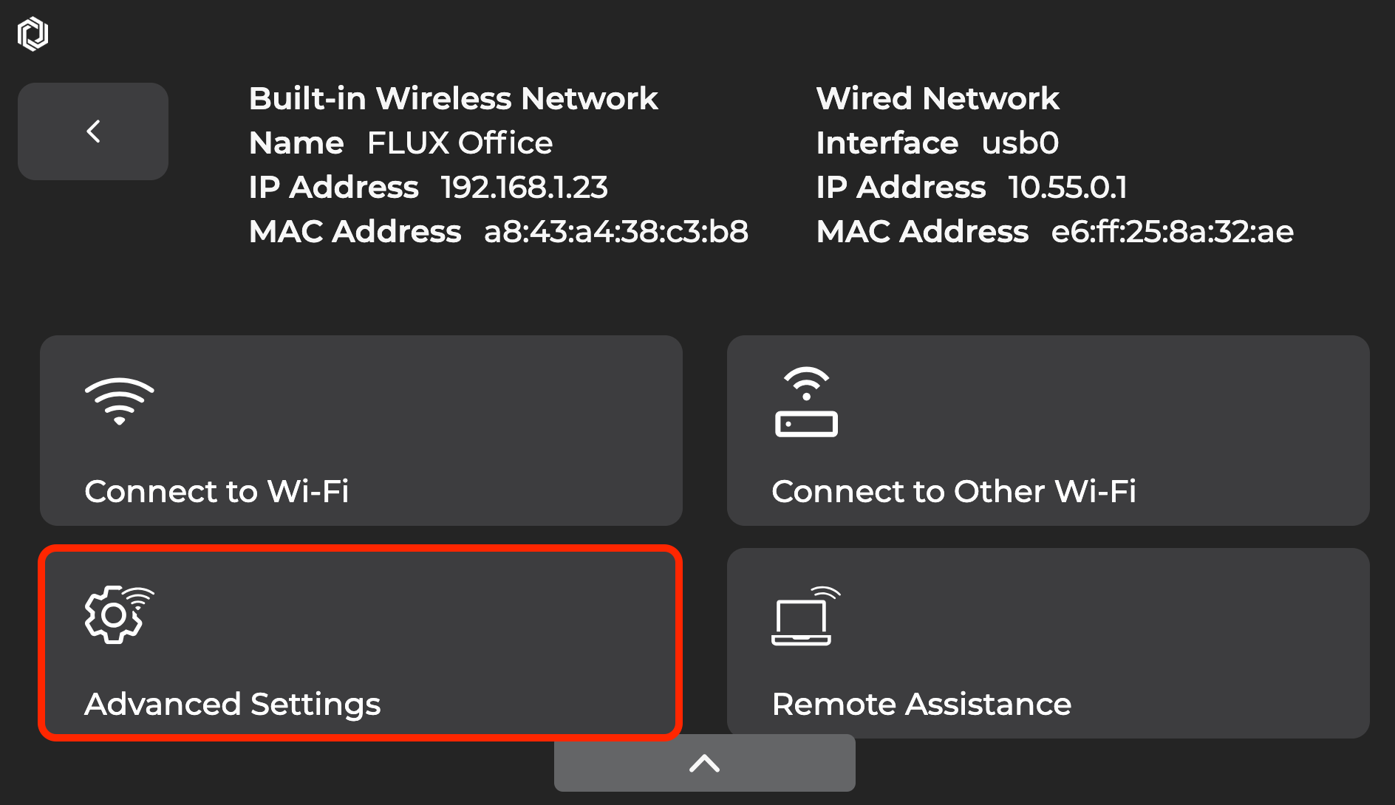Click the wired IP address 10.55.0.1
This screenshot has height=805, width=1395.
coord(1068,187)
